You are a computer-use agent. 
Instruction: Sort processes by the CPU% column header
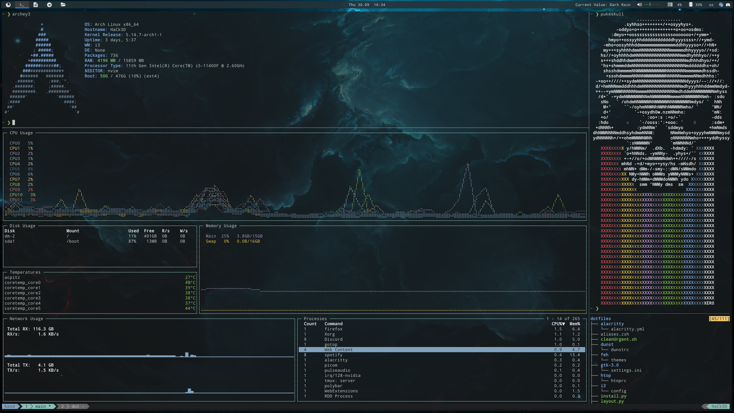pos(558,324)
